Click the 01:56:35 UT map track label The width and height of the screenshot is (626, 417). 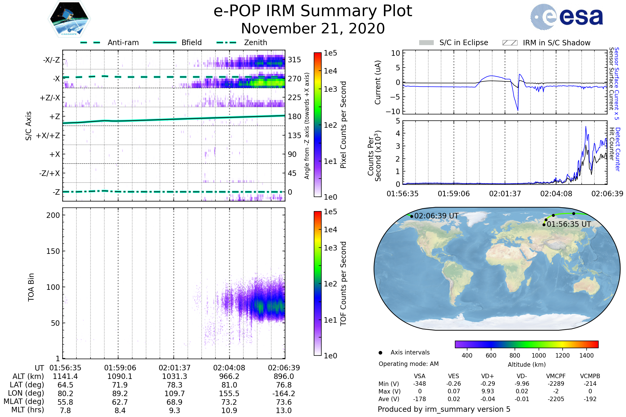tap(569, 224)
